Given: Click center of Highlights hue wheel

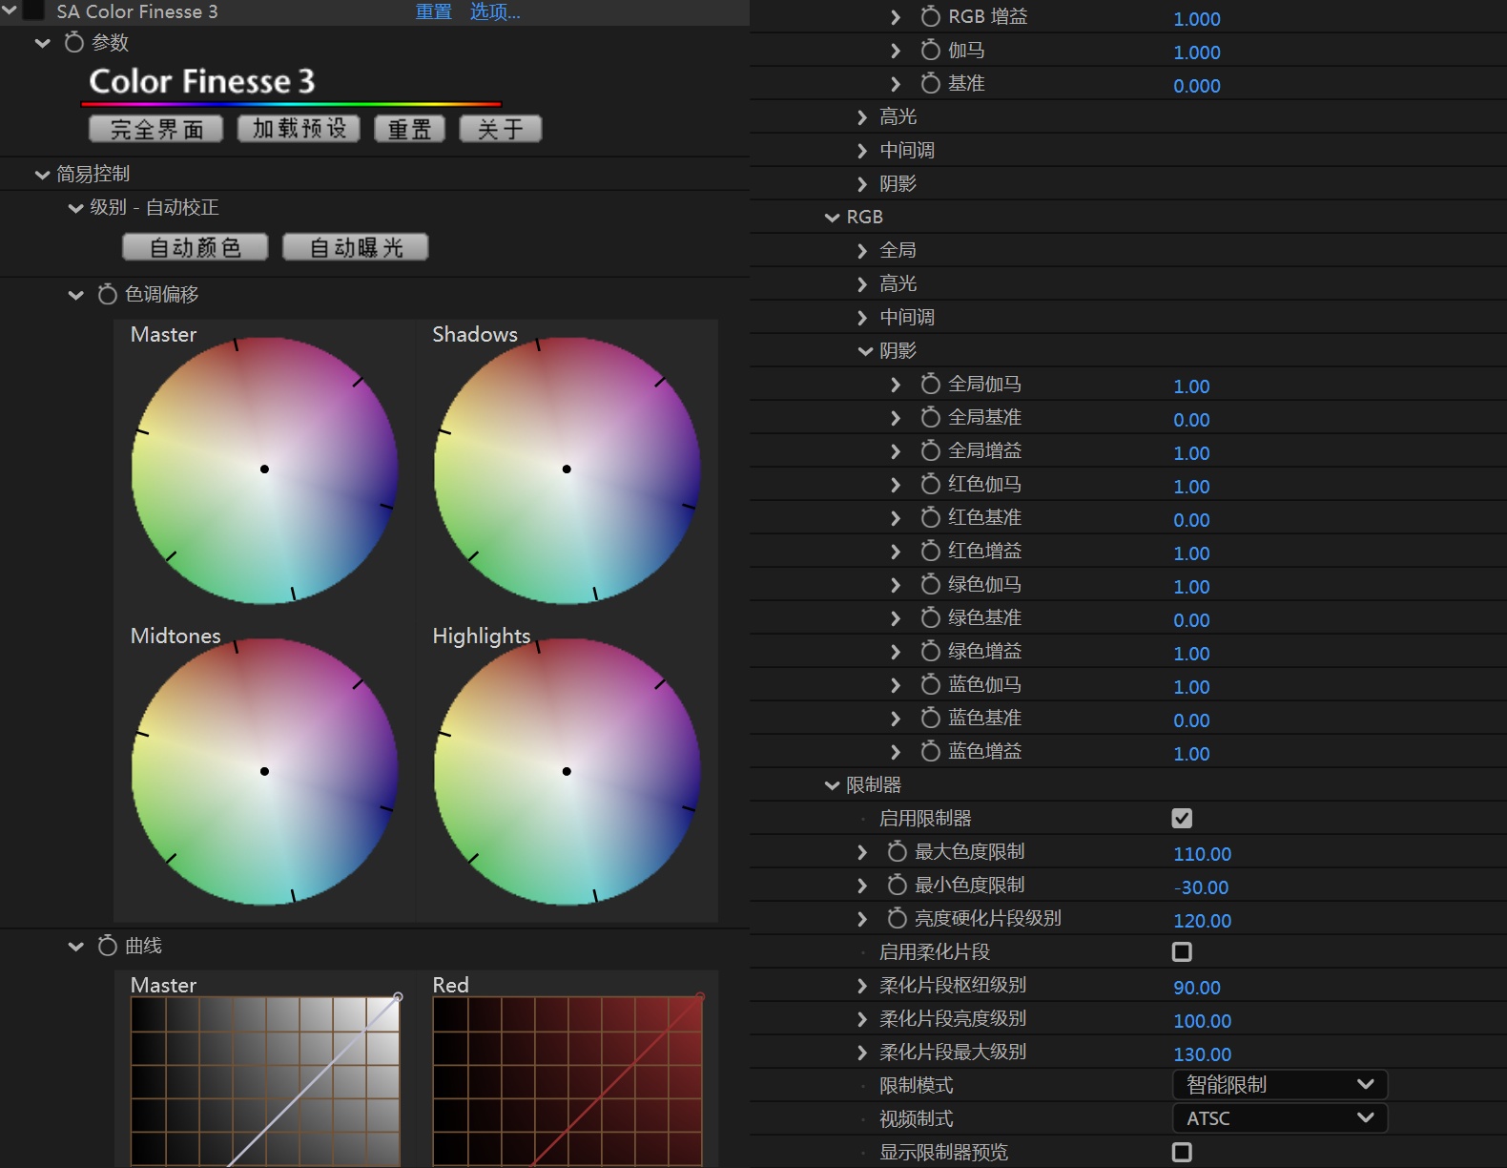Looking at the screenshot, I should [x=567, y=771].
